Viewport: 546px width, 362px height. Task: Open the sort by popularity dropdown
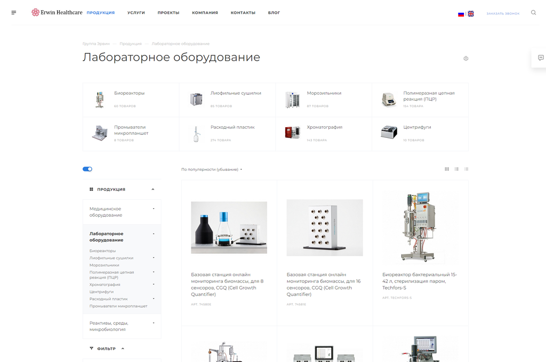[211, 169]
